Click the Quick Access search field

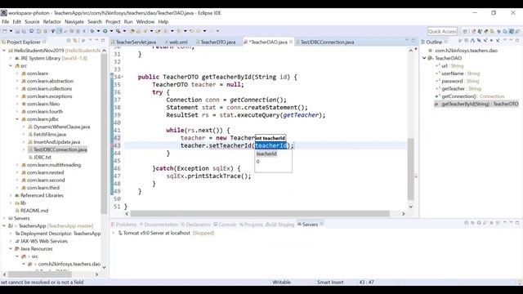(442, 31)
